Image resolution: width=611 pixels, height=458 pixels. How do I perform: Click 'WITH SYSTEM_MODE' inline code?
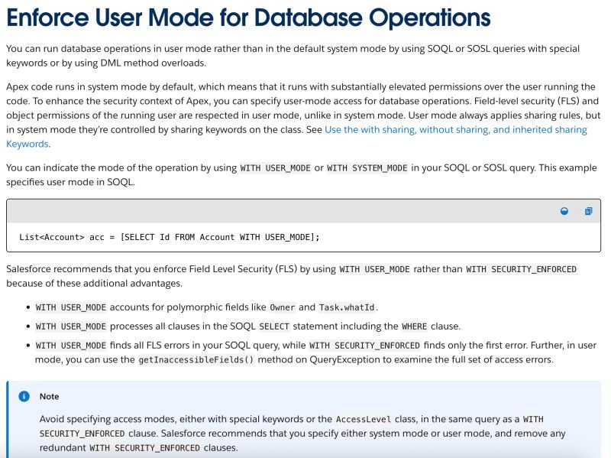tap(367, 168)
